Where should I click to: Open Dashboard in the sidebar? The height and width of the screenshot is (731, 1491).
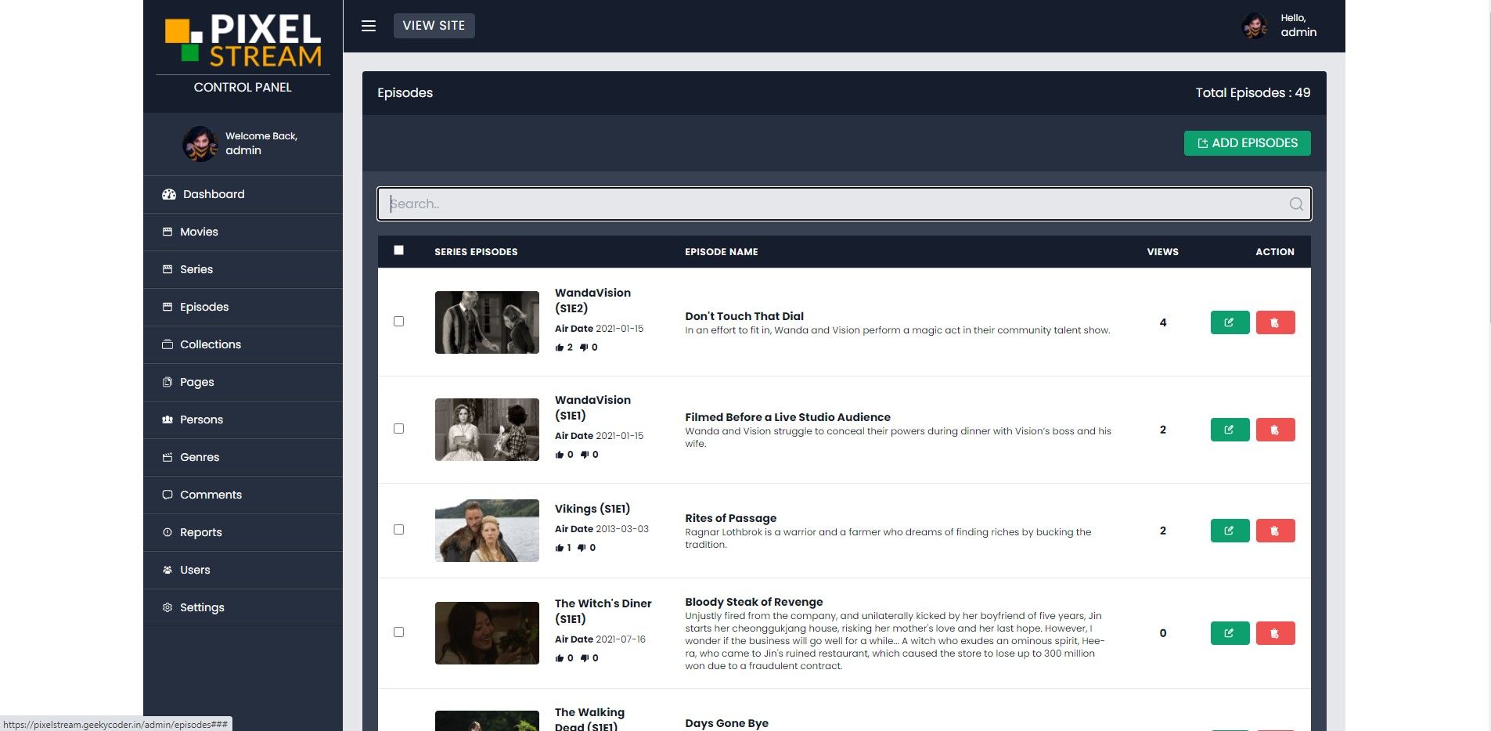[x=243, y=194]
